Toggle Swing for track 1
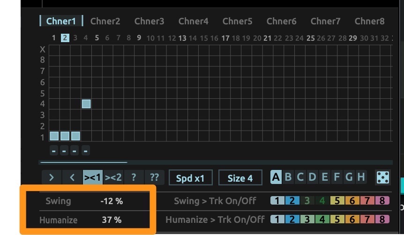Screen dimensions: 404x235 (x=277, y=201)
